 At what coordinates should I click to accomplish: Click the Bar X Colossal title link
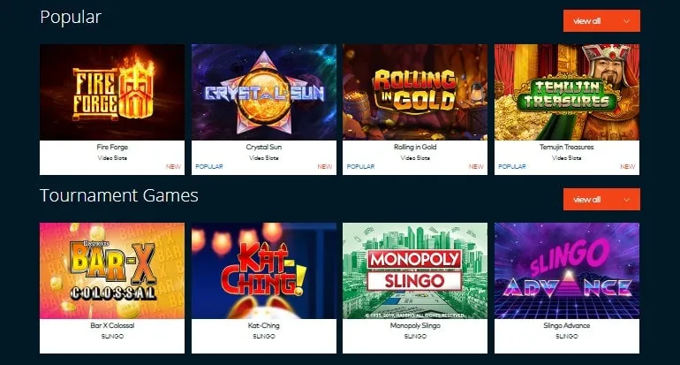[112, 325]
